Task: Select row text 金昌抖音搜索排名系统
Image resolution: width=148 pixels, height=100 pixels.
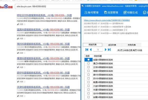Action: pyautogui.click(x=103, y=60)
